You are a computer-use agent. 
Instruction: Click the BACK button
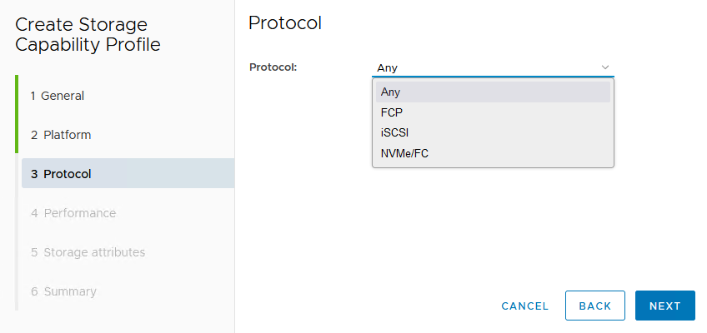(594, 306)
